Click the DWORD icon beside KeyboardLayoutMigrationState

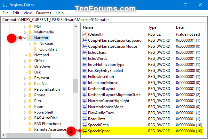tap(85, 95)
